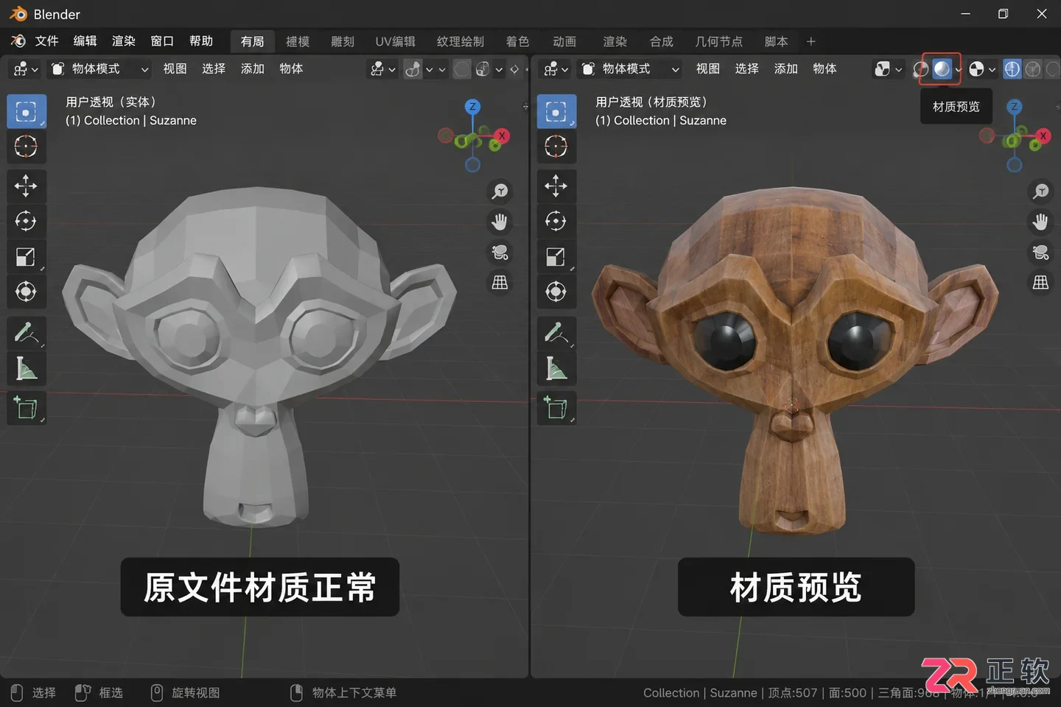Pick the Measure tool in Material Preview viewport
1061x707 pixels.
tap(556, 368)
